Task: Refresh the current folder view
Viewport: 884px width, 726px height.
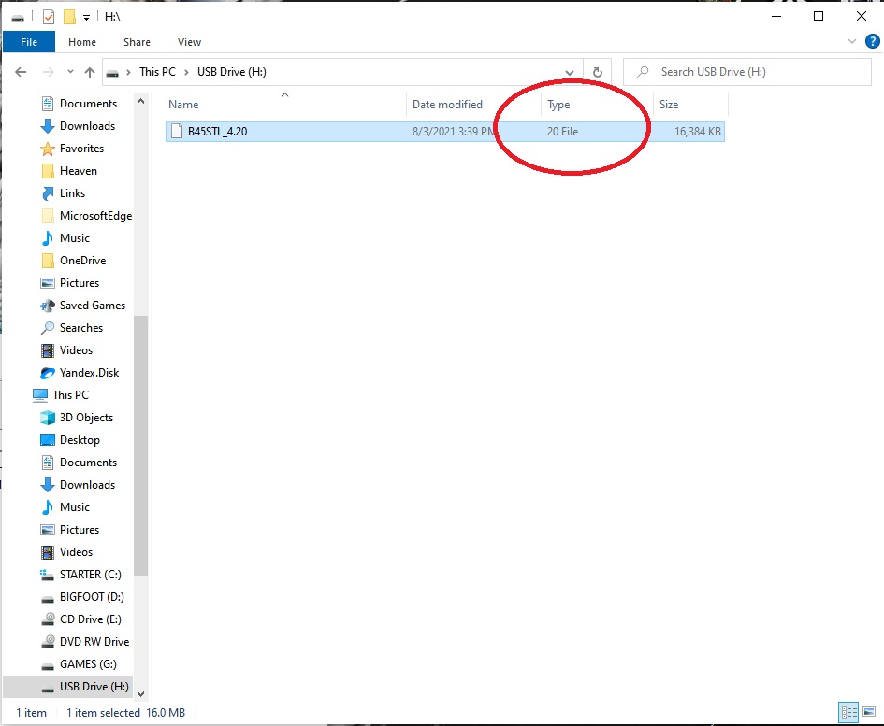Action: [x=598, y=72]
